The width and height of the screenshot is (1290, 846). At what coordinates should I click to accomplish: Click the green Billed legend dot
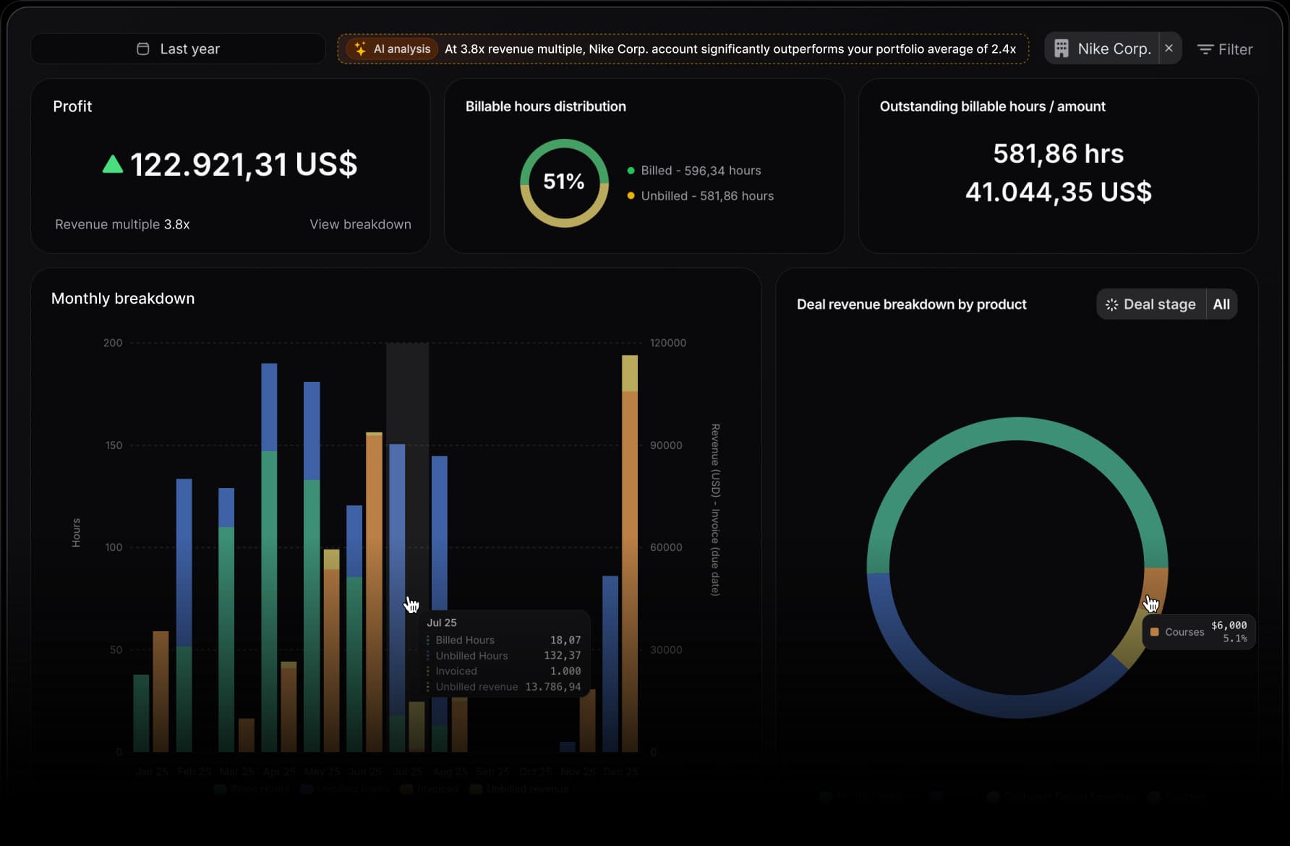631,171
